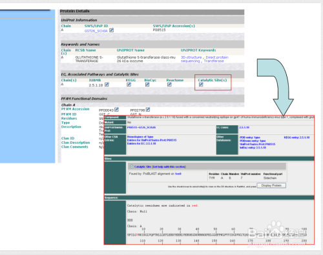Click the red Y catalytic residue in sequence

pyautogui.click(x=137, y=235)
